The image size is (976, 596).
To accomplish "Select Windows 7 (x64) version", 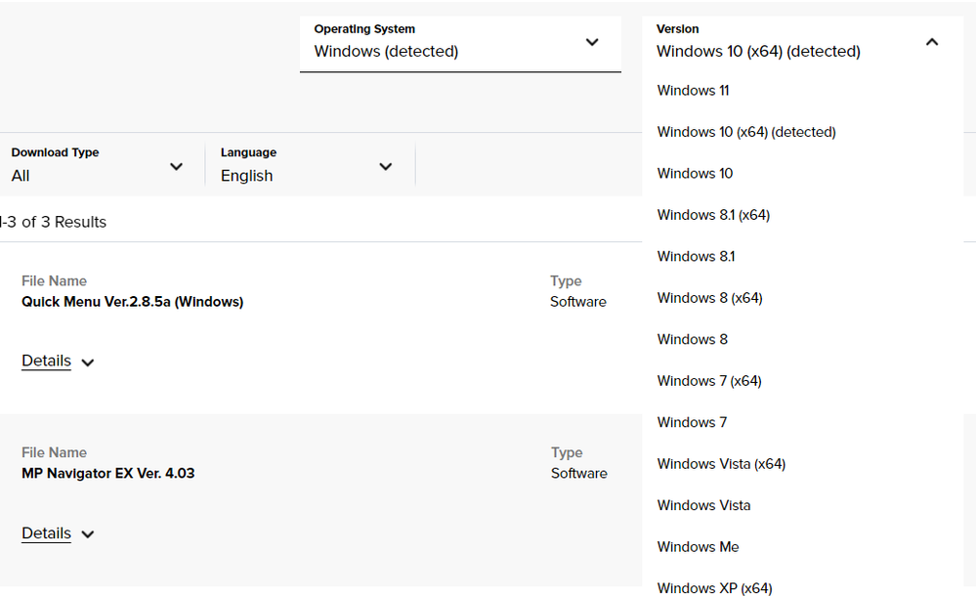I will pos(709,381).
